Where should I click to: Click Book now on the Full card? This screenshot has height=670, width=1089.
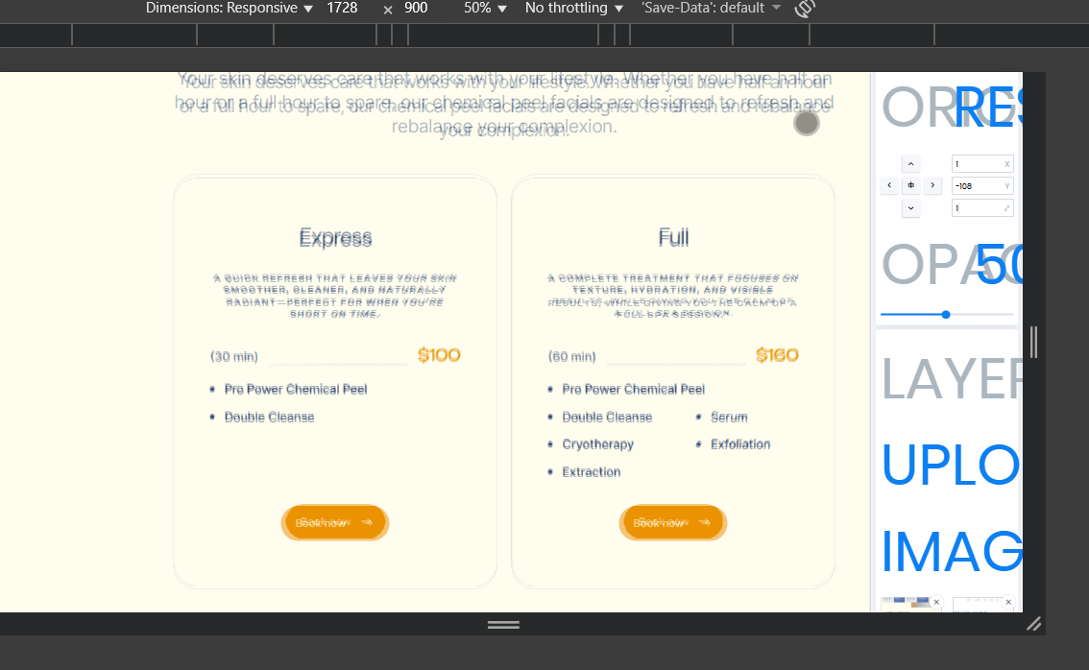pyautogui.click(x=672, y=523)
